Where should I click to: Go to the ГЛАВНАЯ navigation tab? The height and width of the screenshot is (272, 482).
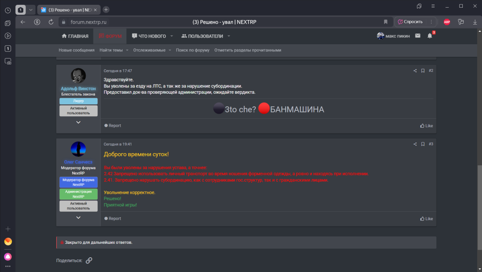tap(75, 36)
